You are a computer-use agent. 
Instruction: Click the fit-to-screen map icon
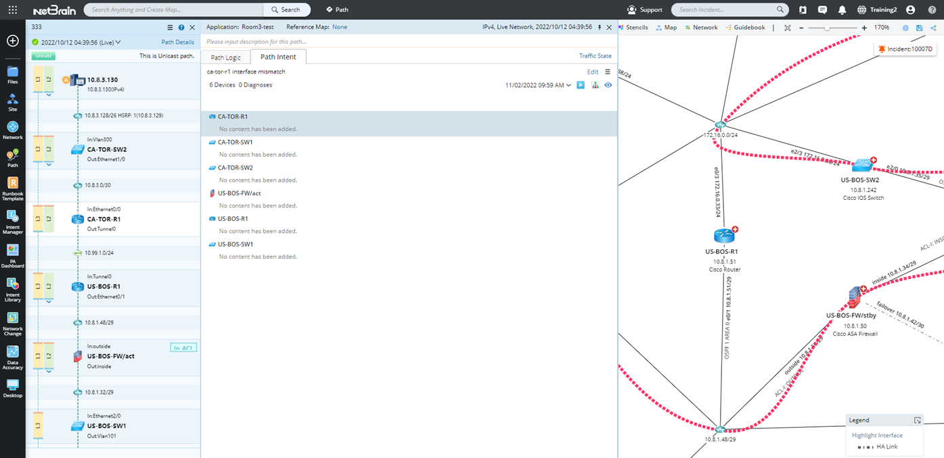(x=787, y=28)
